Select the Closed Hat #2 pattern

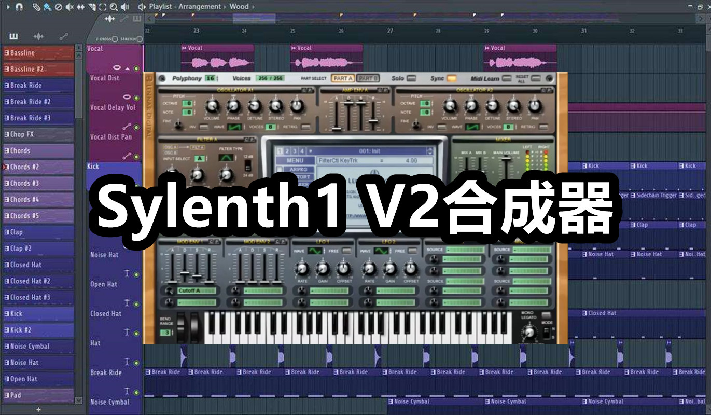pos(38,281)
